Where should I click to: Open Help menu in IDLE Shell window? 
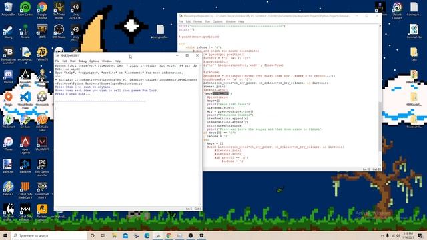pos(117,61)
